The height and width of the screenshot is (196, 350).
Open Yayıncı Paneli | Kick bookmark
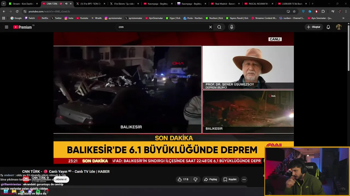tap(237, 18)
